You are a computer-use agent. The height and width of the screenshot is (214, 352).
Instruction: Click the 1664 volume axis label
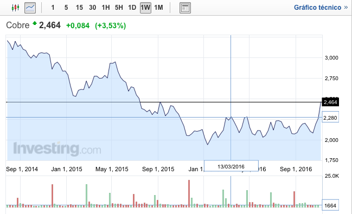[330, 205]
